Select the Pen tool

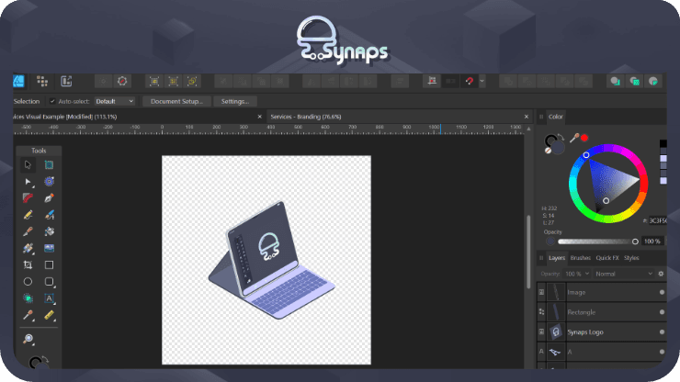(x=49, y=198)
